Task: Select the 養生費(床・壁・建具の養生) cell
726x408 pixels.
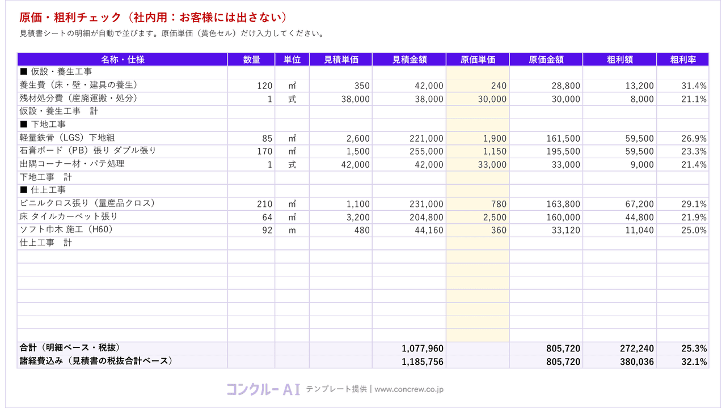Action: pyautogui.click(x=123, y=86)
